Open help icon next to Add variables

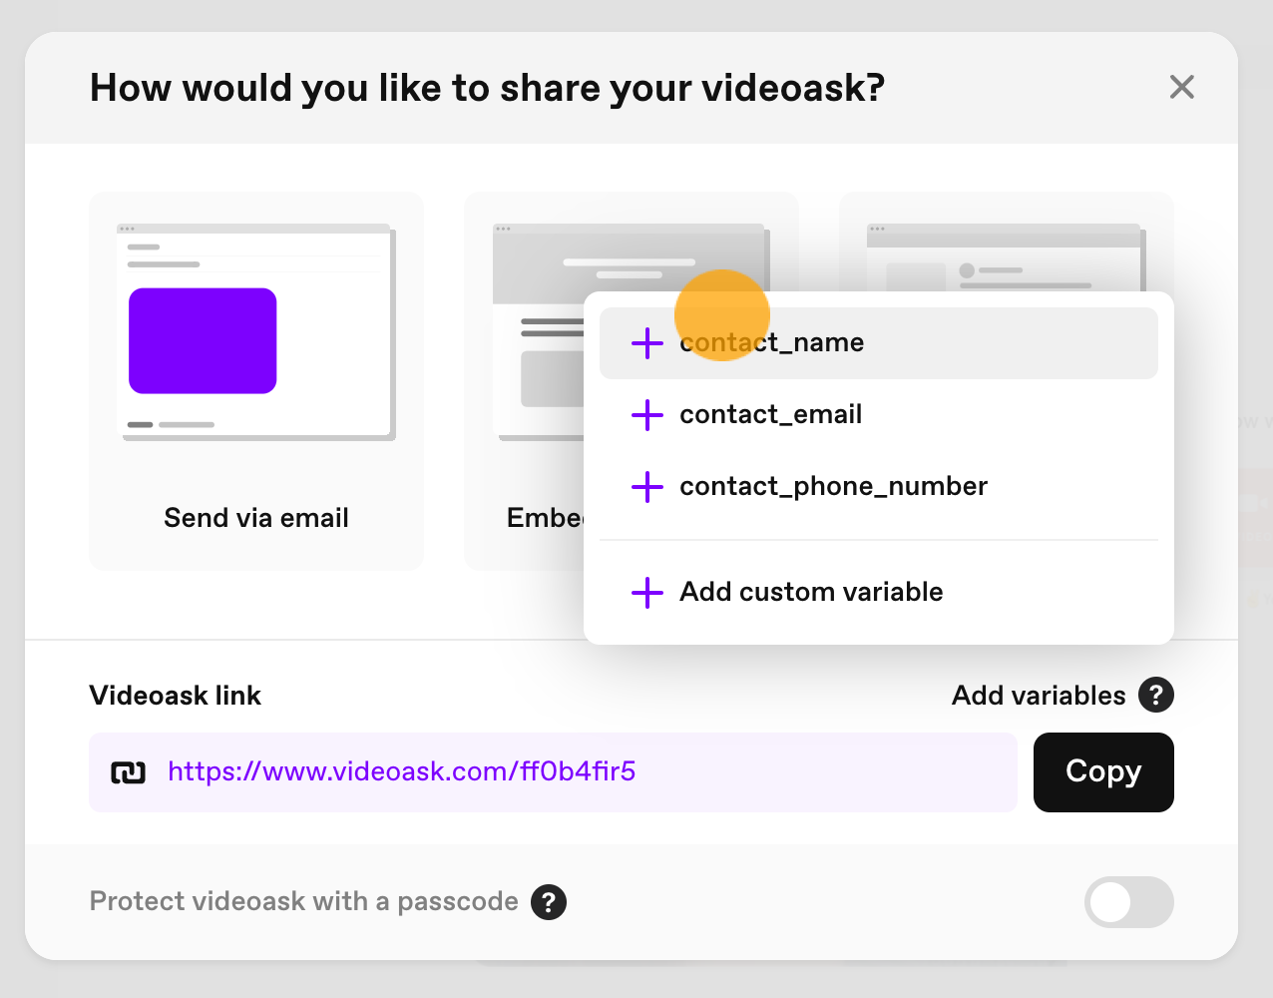coord(1156,695)
